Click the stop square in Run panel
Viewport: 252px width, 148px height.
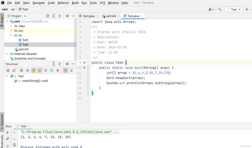(x=7, y=146)
